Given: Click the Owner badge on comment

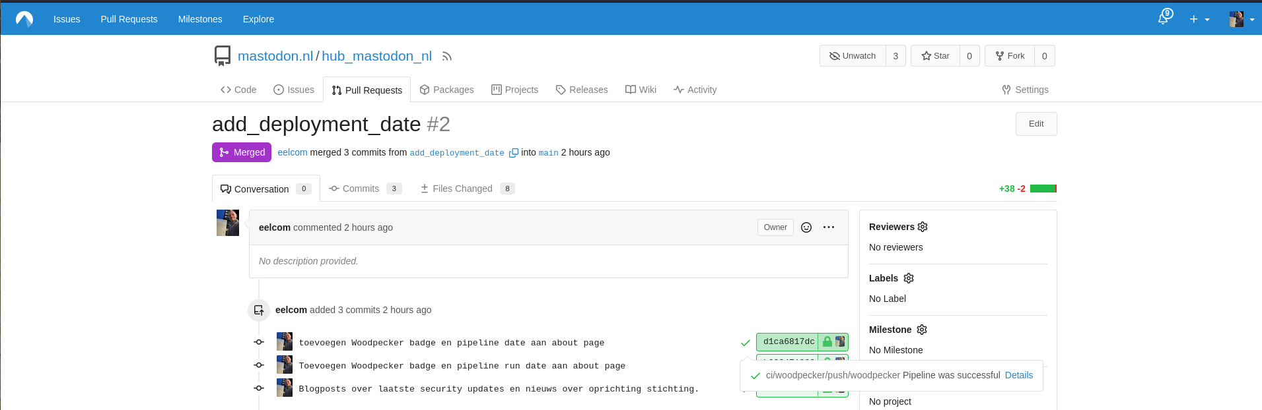Looking at the screenshot, I should 775,227.
